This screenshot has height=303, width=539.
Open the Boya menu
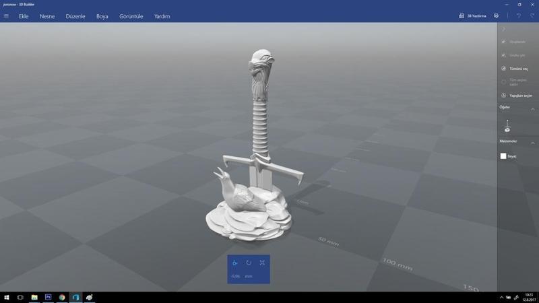coord(102,16)
